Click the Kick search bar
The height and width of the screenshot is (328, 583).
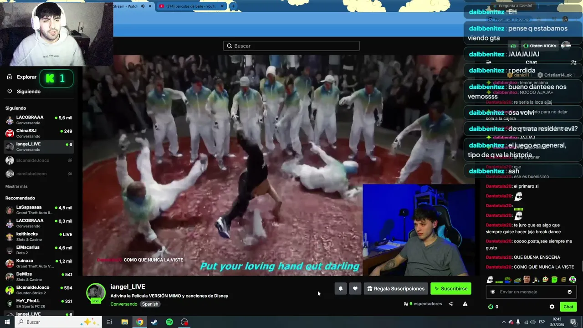(291, 46)
